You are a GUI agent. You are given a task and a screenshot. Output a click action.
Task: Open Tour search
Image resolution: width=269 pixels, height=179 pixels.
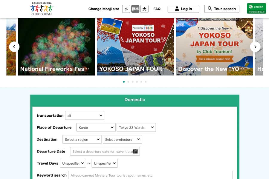[x=222, y=9]
